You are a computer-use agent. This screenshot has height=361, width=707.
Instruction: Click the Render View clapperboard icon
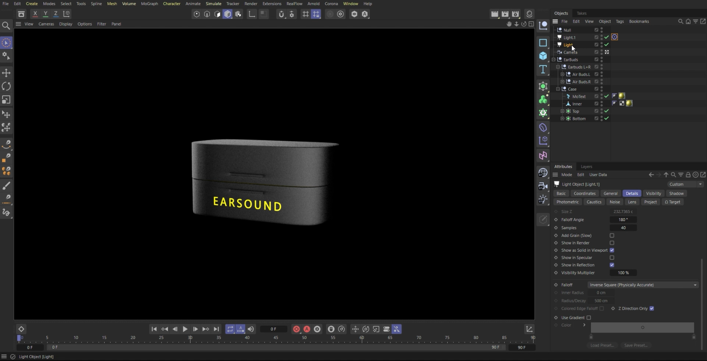[x=495, y=14]
